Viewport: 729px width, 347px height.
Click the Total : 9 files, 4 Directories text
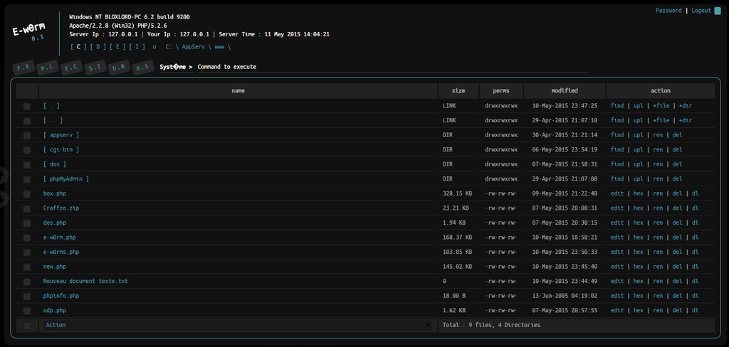click(491, 325)
